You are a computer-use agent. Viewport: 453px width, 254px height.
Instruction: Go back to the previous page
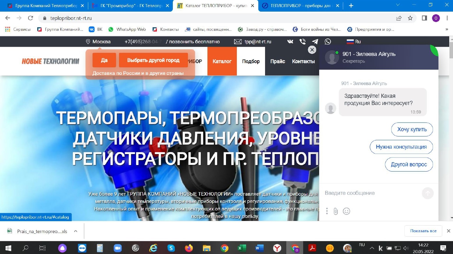pyautogui.click(x=8, y=18)
